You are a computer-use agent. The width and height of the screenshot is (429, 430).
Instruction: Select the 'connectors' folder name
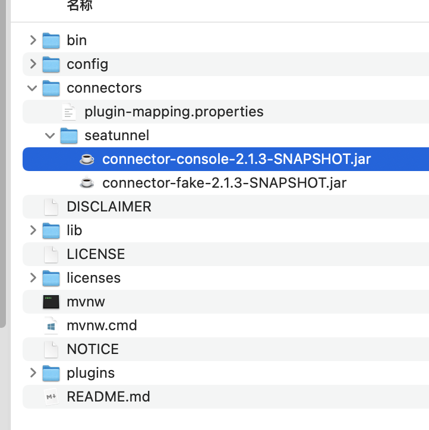[x=104, y=88]
